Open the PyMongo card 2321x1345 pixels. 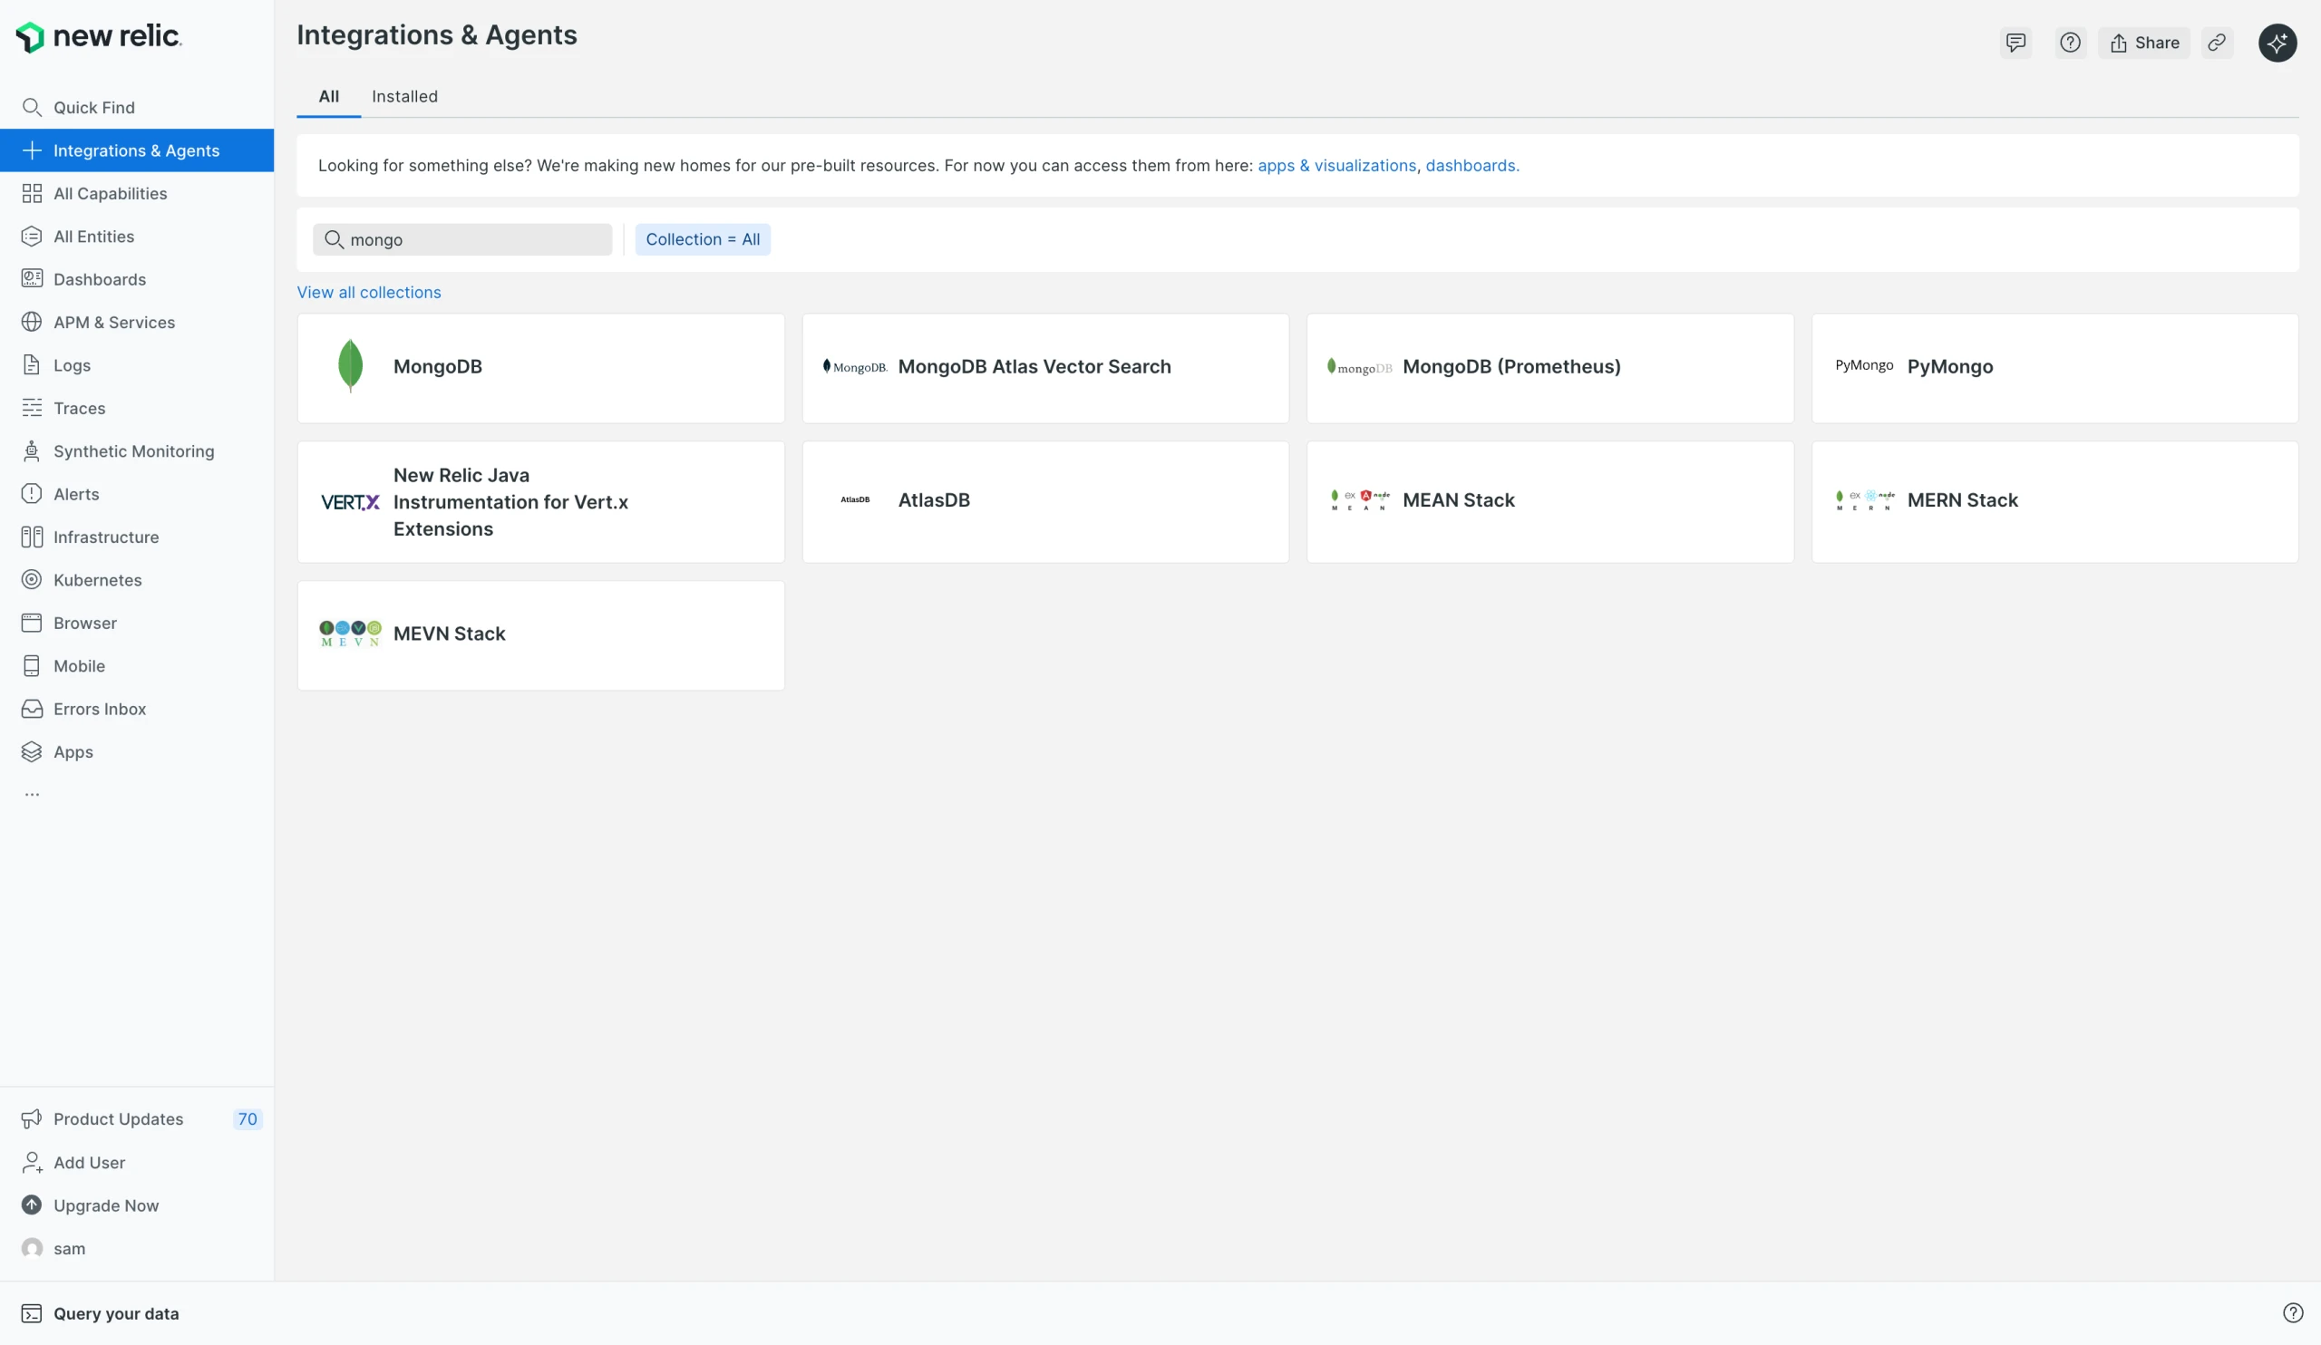2054,368
